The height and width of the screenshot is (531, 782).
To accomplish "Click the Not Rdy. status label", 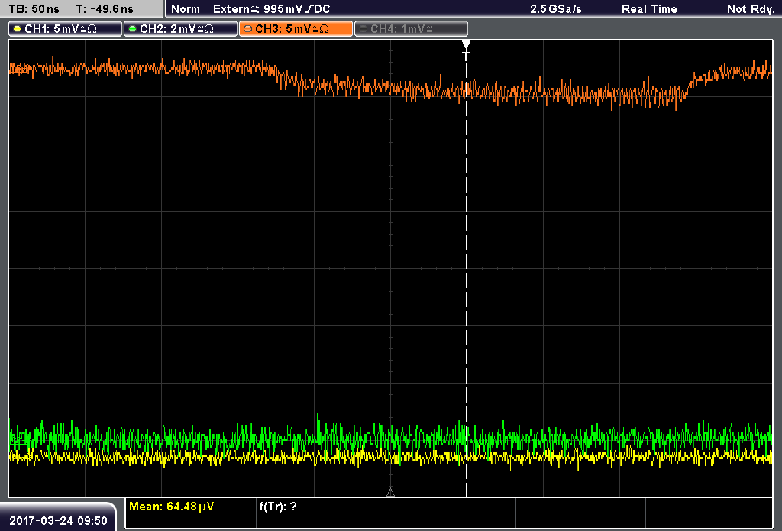I will point(750,9).
